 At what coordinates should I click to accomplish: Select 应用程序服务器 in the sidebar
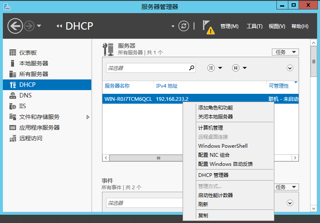click(x=47, y=128)
